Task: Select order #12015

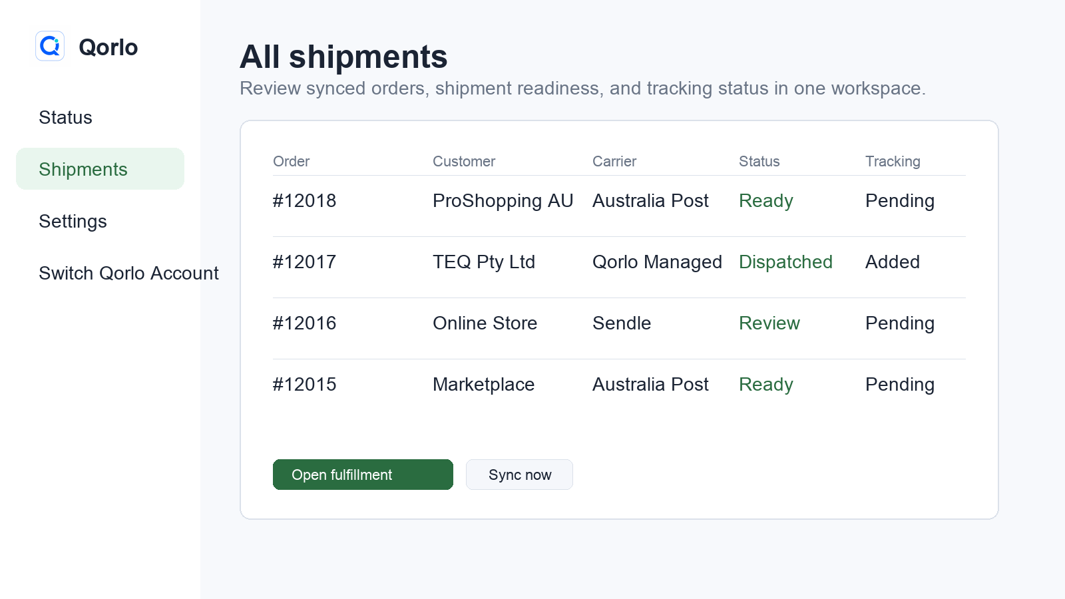Action: point(619,385)
